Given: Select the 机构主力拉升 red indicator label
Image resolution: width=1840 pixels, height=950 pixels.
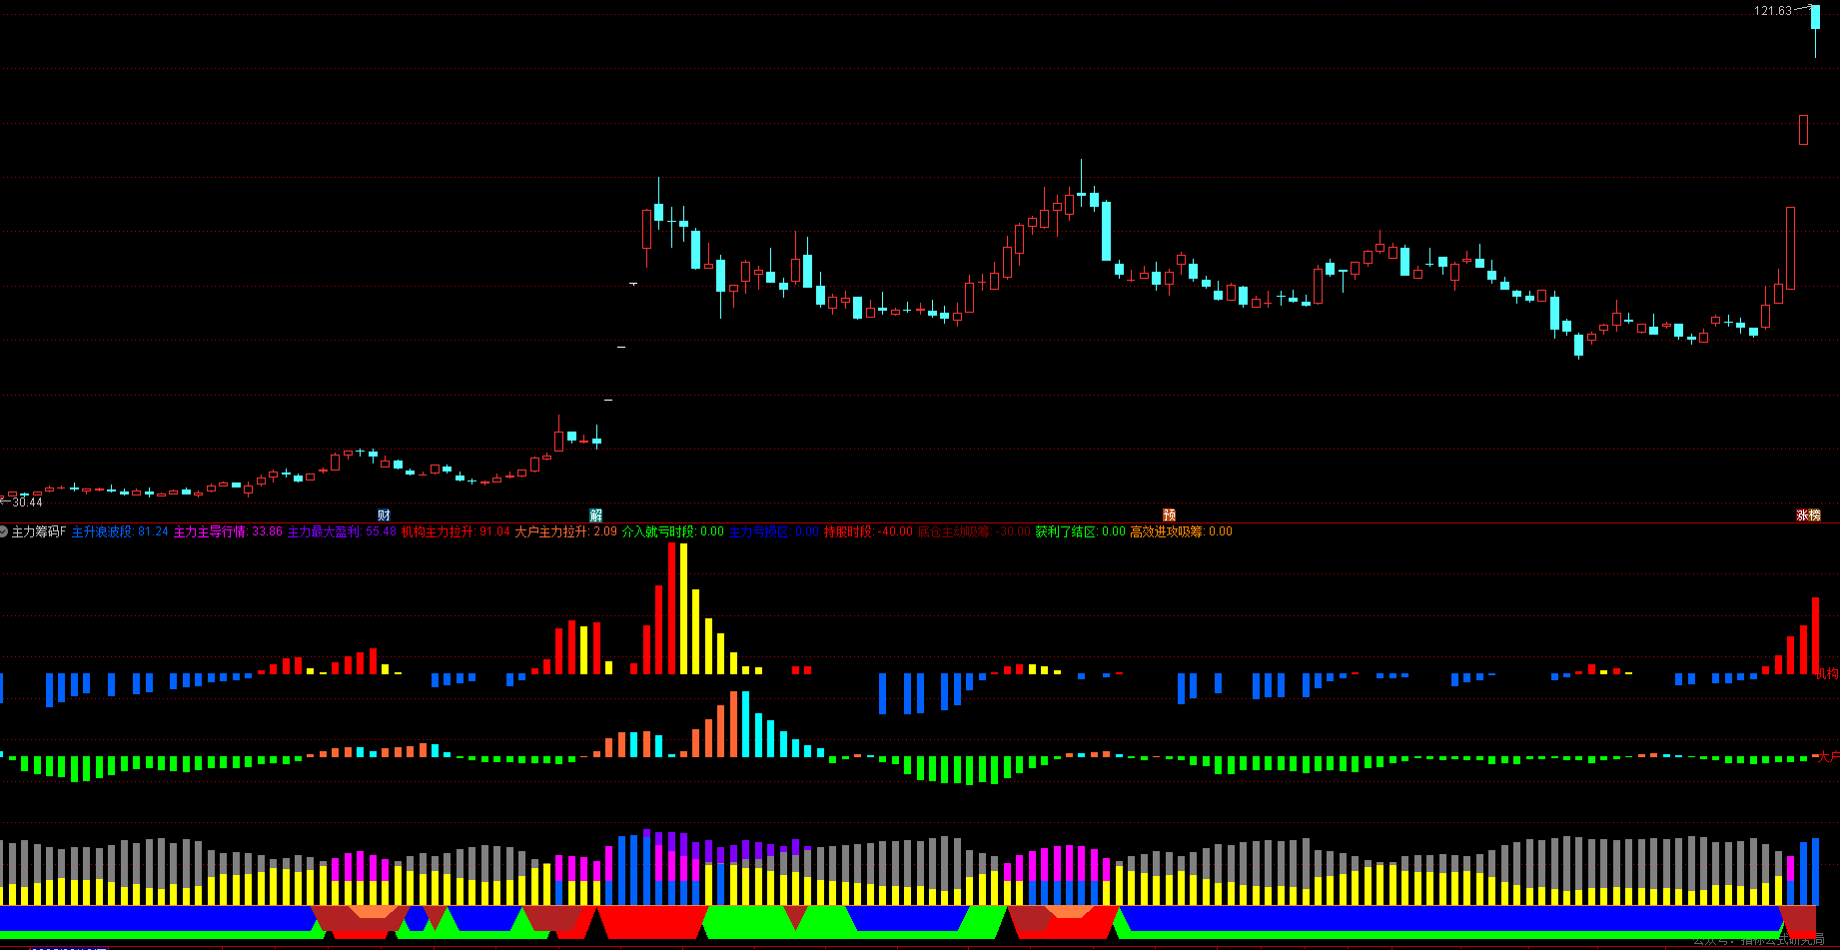Looking at the screenshot, I should click(456, 531).
